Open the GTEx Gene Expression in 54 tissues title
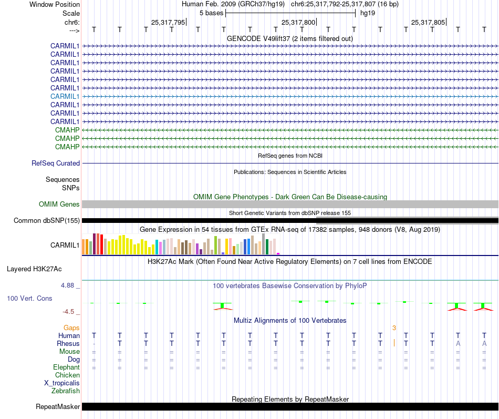Viewport: 499px width, 419px height. (290, 229)
